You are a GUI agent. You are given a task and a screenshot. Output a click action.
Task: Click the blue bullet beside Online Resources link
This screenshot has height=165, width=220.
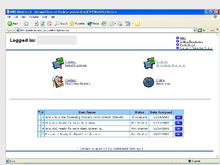point(178,41)
